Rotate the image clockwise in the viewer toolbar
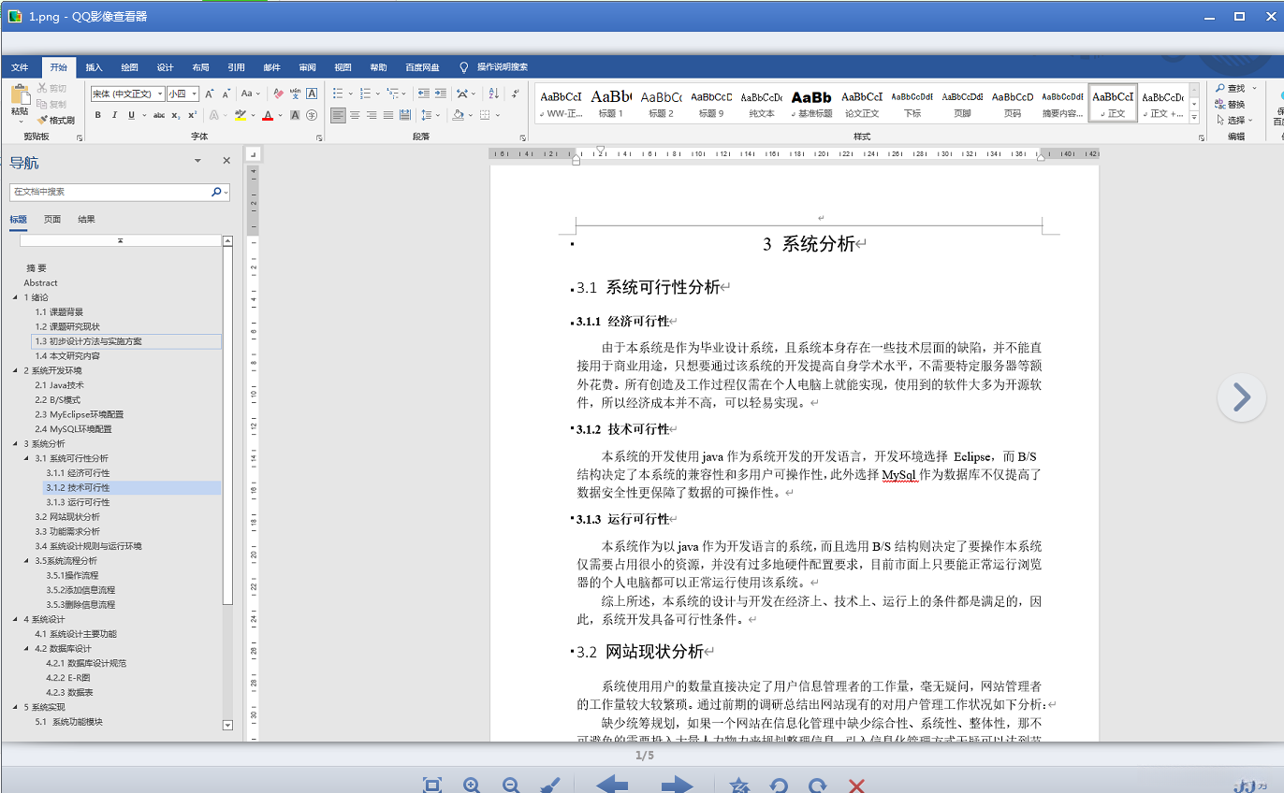 click(817, 786)
